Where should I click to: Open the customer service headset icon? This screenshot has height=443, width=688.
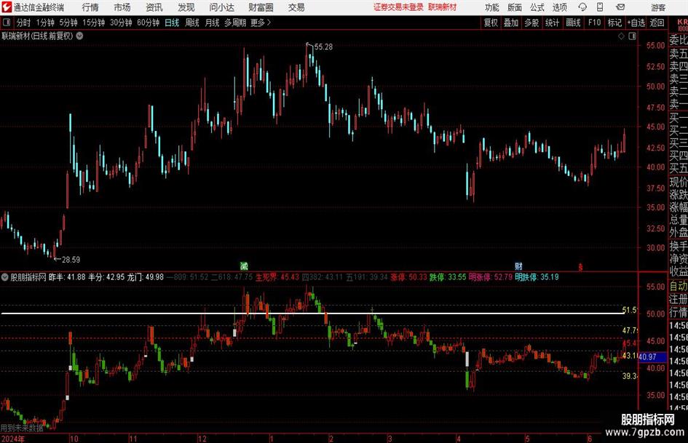click(x=582, y=7)
